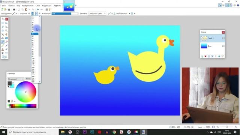Click the Save toolbar icon
240x135 pixels.
coord(9,9)
